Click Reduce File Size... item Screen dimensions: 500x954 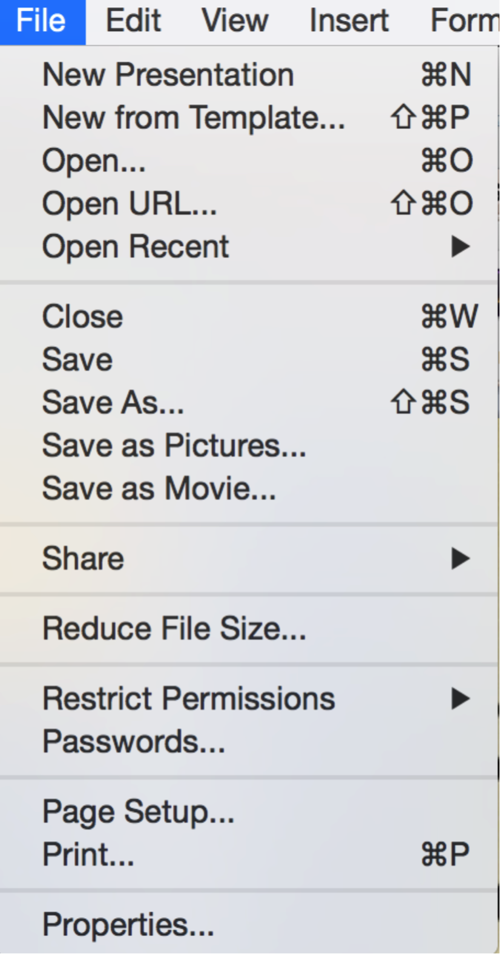pyautogui.click(x=174, y=628)
